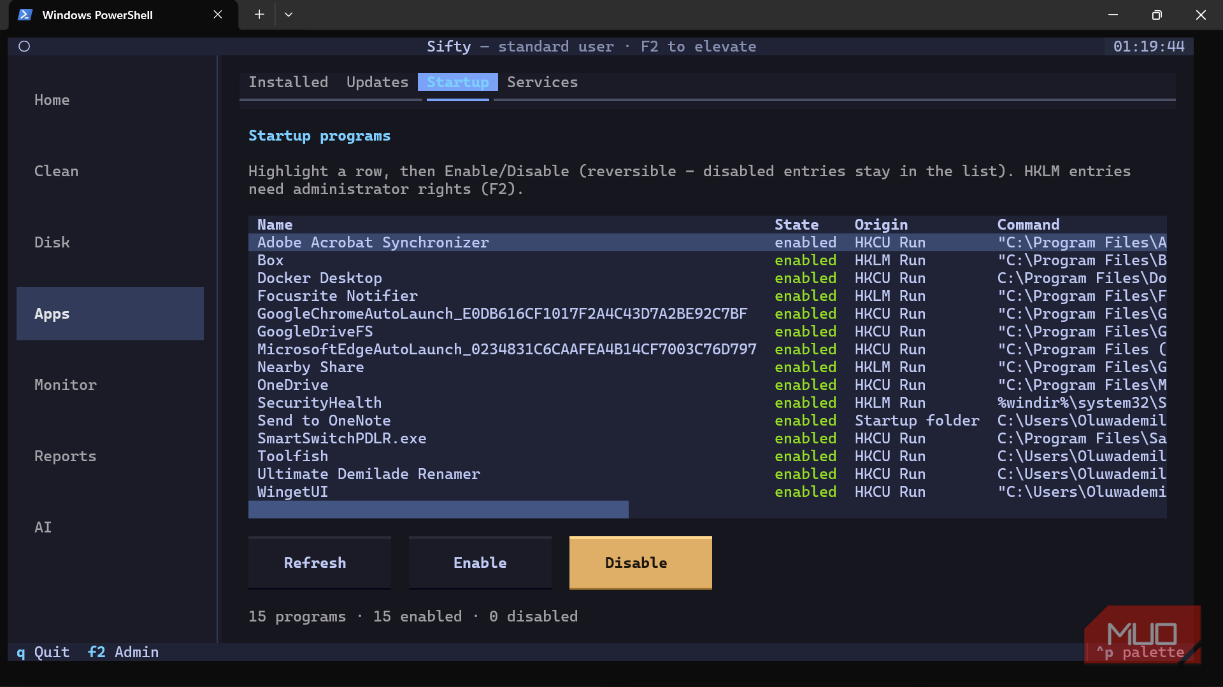The width and height of the screenshot is (1223, 687).
Task: Select the GoogleChromeAutoLaunch entry
Action: (x=708, y=314)
